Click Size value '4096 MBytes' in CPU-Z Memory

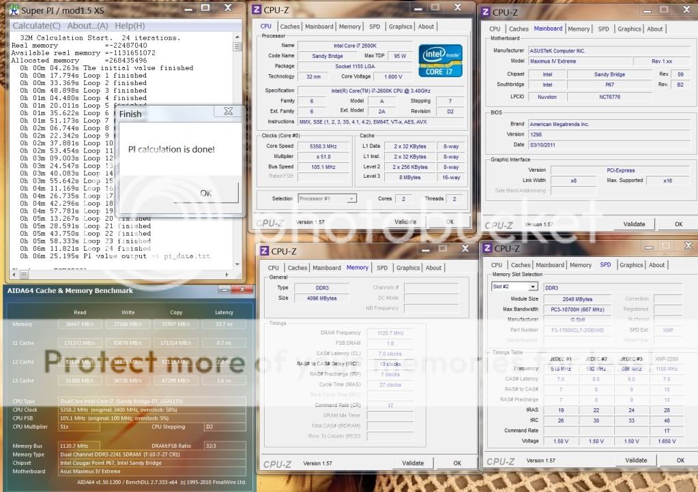pyautogui.click(x=321, y=298)
